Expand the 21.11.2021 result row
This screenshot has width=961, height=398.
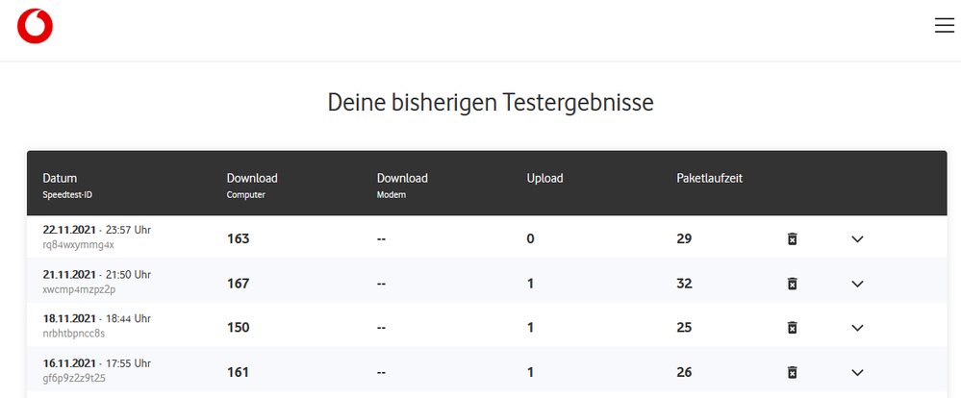pyautogui.click(x=857, y=283)
